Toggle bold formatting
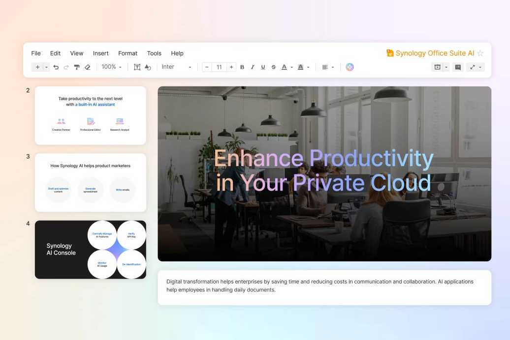This screenshot has height=340, width=510. (x=242, y=67)
